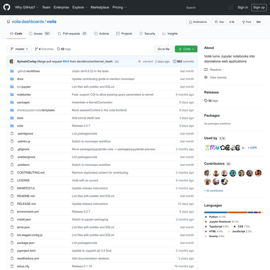270x270 pixels.
Task: Click the 3.1k stargazers count
Action: 232,22
